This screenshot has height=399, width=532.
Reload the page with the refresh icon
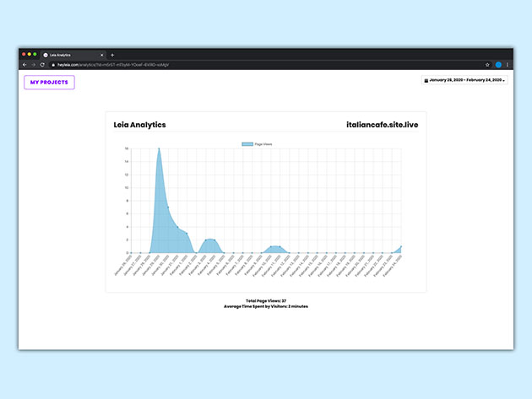pyautogui.click(x=42, y=65)
